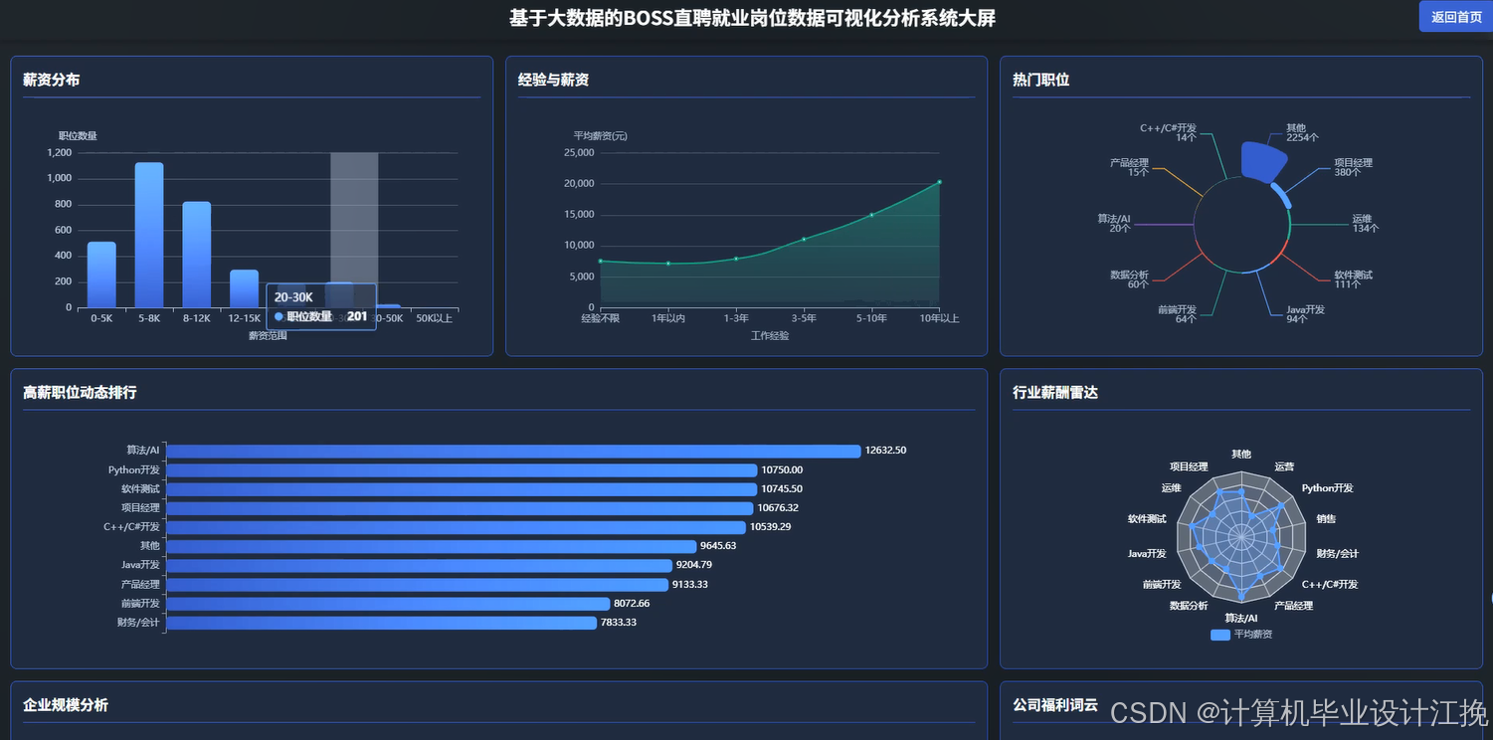Click the 1-3年 data point on line chart
1493x740 pixels.
pos(736,259)
